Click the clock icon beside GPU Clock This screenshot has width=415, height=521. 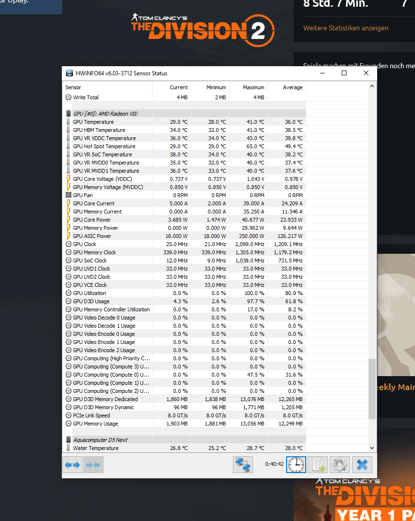69,244
